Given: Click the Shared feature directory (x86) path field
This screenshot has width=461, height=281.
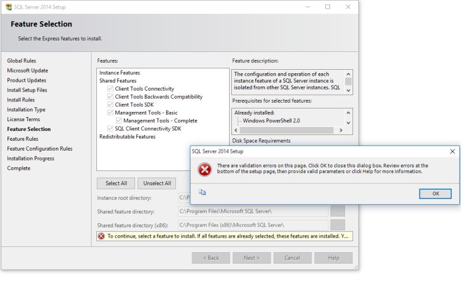Looking at the screenshot, I should coord(253,225).
